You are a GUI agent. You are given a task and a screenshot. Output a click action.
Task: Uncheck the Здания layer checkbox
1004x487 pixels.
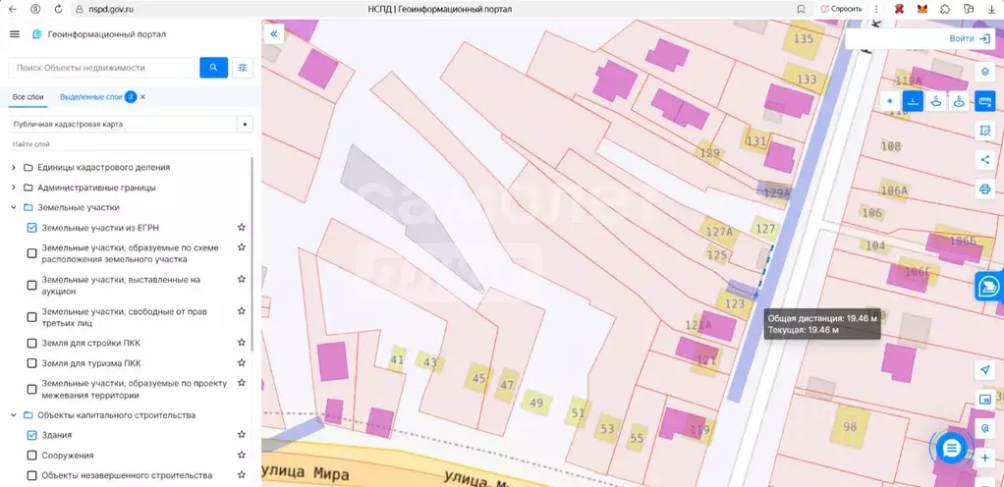pos(32,435)
